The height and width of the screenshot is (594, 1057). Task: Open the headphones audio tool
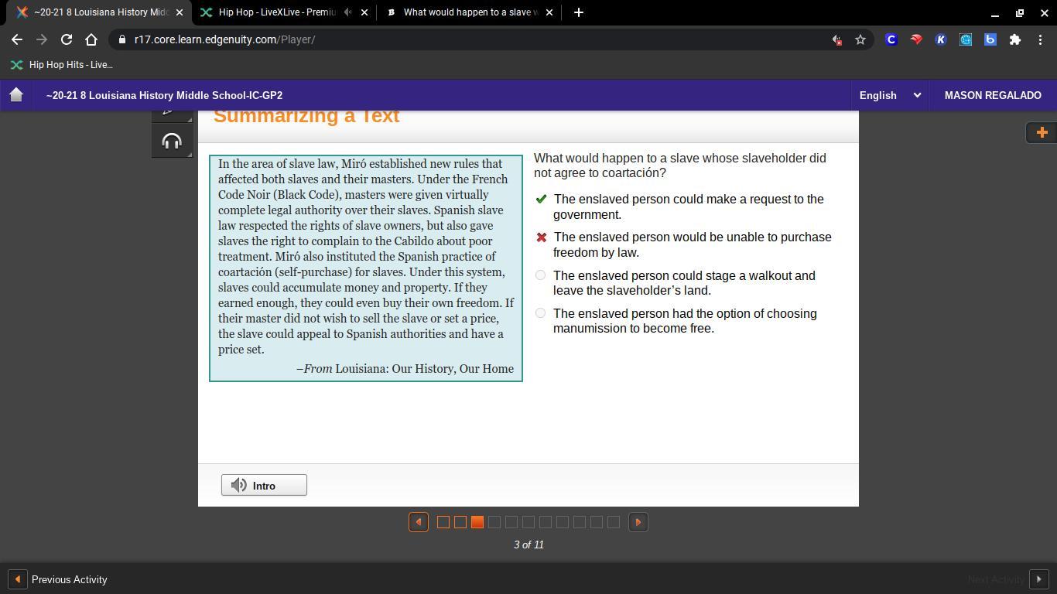(172, 141)
